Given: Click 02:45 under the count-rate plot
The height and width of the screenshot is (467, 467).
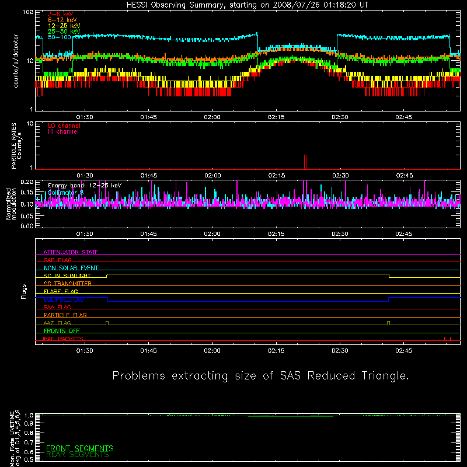Looking at the screenshot, I should (403, 117).
